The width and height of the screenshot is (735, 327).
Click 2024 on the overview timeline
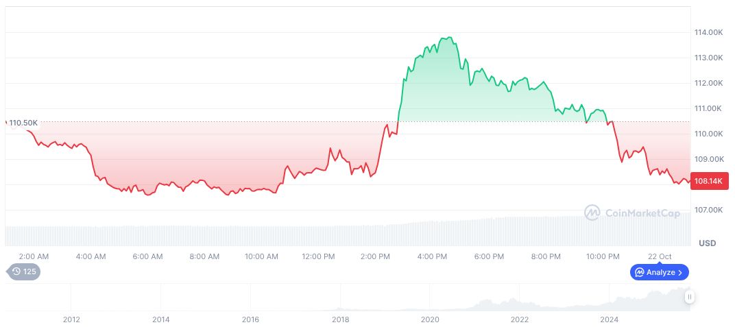click(609, 319)
